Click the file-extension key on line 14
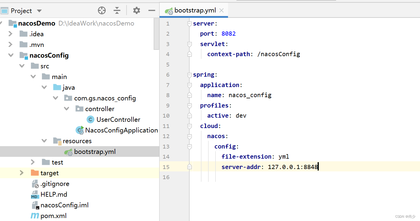Viewport: 420px width, 221px height. 246,157
